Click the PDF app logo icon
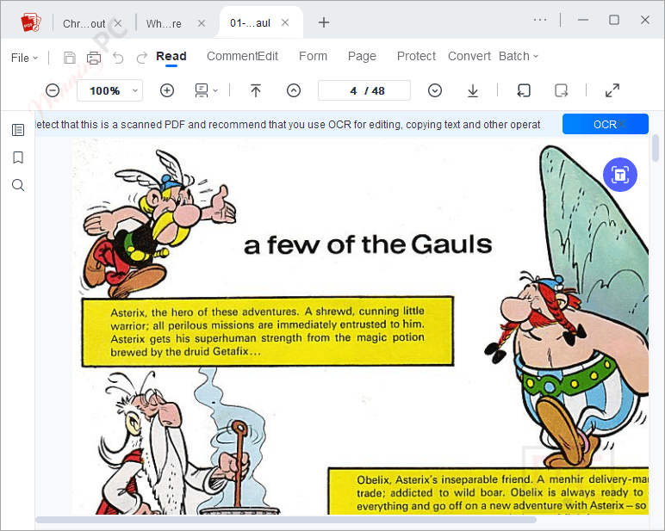Viewport: 665px width, 531px height. pyautogui.click(x=31, y=22)
